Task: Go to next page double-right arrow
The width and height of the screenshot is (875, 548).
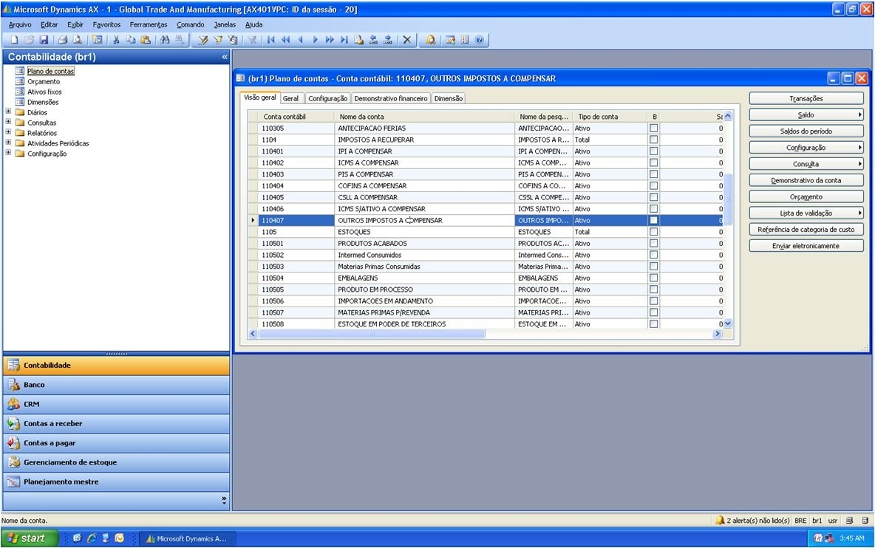Action: point(330,40)
